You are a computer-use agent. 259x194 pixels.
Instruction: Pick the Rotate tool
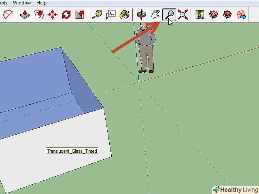pos(66,15)
